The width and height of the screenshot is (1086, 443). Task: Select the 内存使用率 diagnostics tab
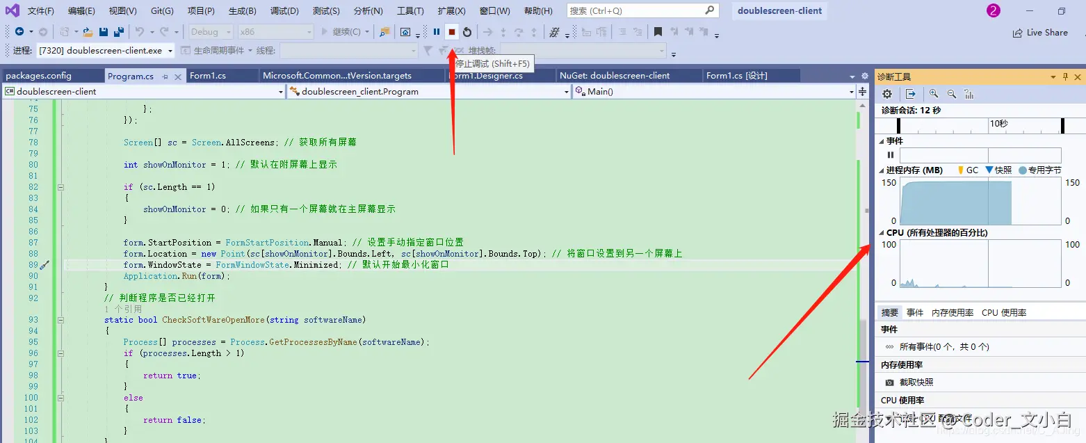point(953,313)
